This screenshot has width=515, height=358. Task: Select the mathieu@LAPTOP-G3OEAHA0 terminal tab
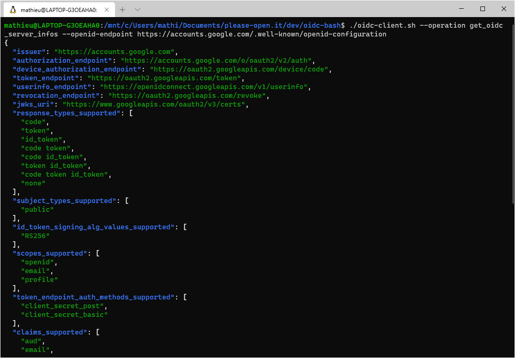click(x=59, y=10)
